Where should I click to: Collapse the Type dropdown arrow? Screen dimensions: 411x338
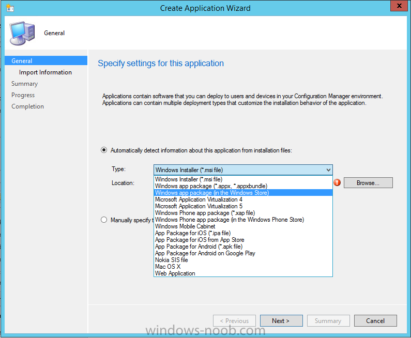[328, 170]
